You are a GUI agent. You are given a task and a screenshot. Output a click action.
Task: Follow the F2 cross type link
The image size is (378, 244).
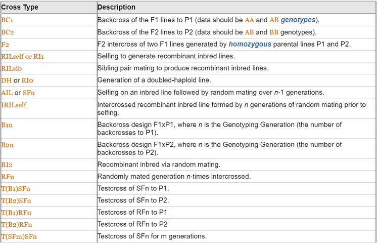5,45
